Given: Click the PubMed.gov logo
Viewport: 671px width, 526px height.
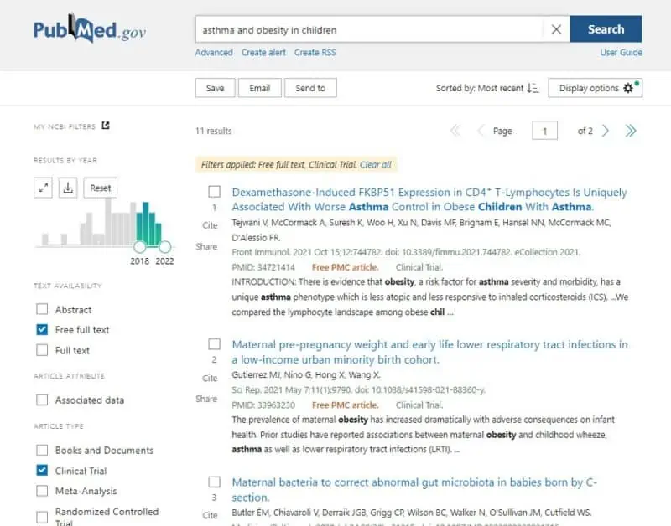Looking at the screenshot, I should click(x=89, y=31).
